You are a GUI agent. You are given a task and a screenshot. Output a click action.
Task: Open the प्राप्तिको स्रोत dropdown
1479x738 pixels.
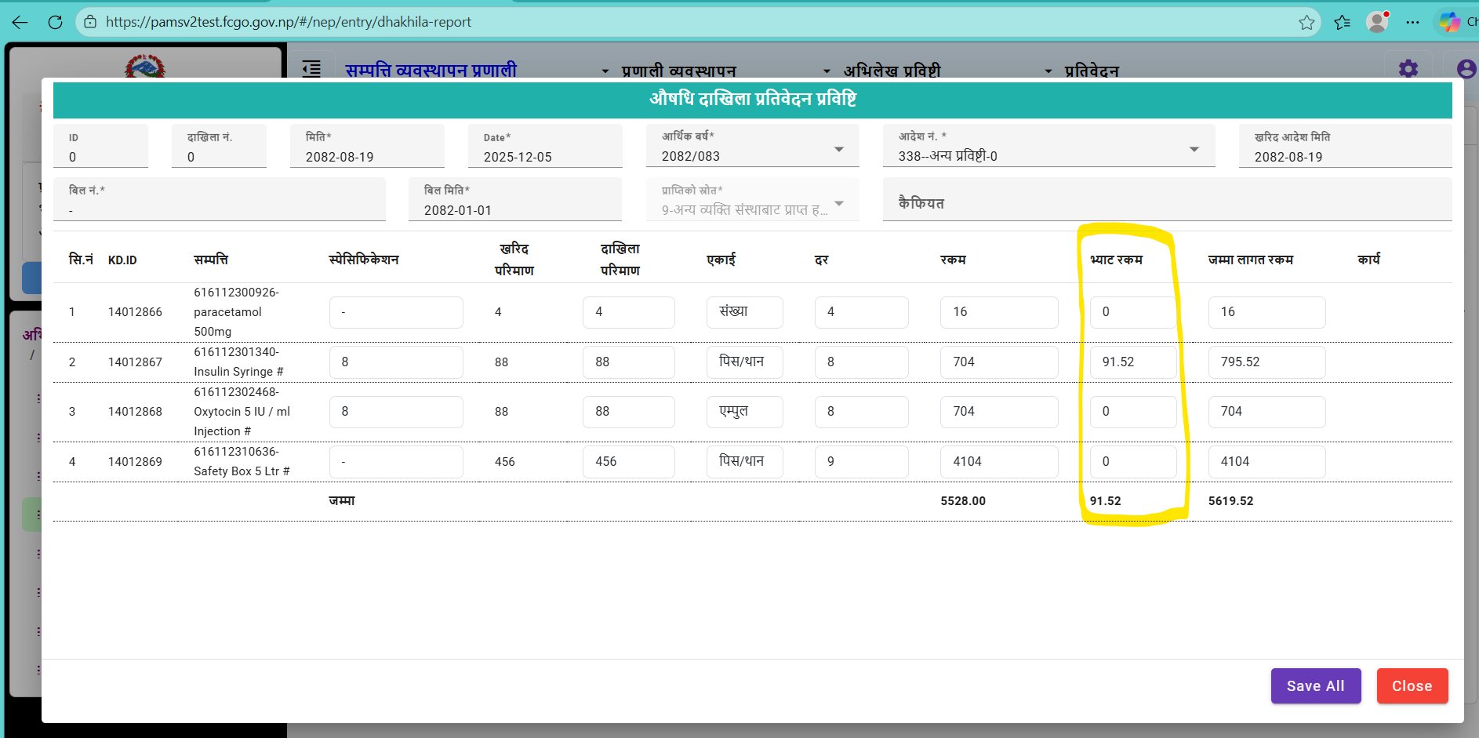coord(753,199)
